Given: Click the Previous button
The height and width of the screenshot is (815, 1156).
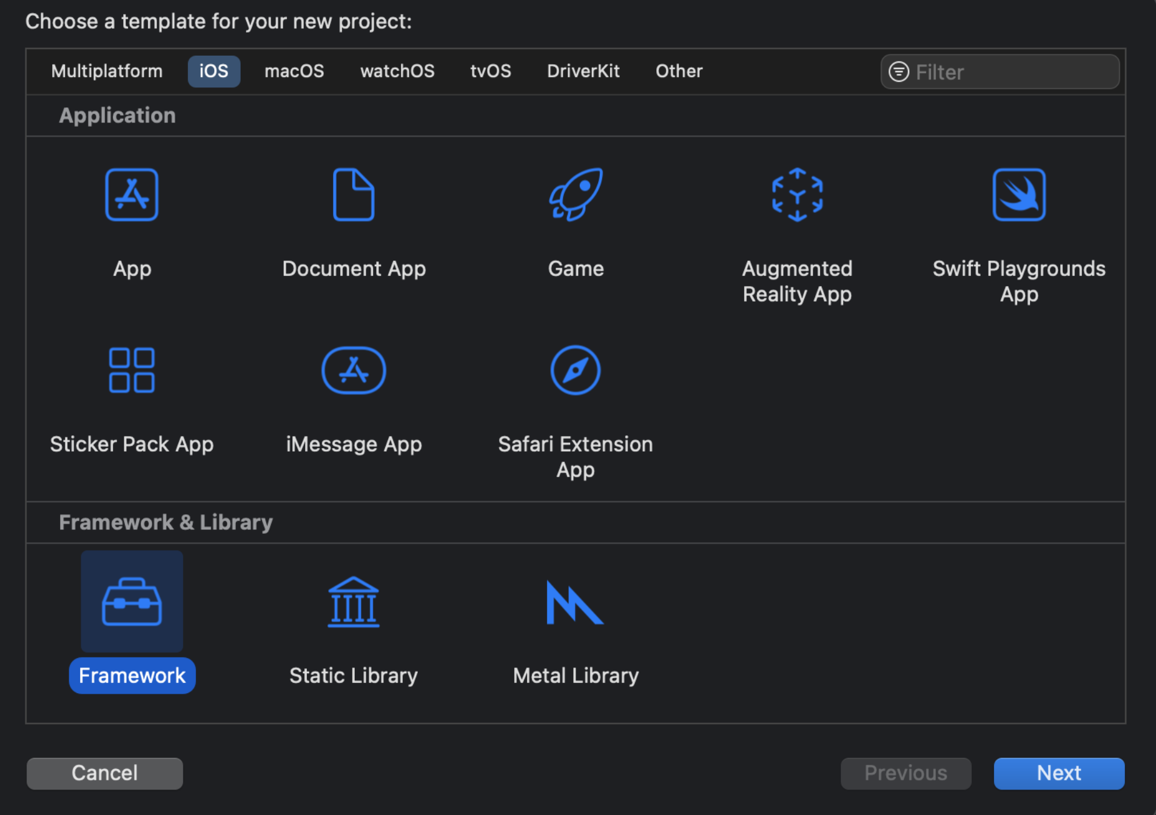Looking at the screenshot, I should point(906,773).
